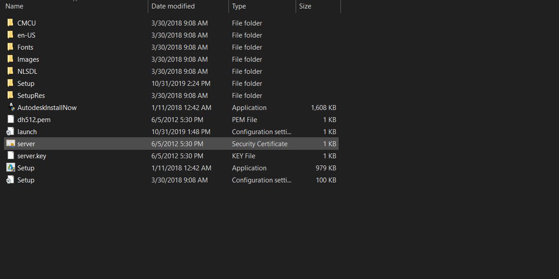Select the launch configuration settings icon
The image size is (559, 279).
pos(10,131)
